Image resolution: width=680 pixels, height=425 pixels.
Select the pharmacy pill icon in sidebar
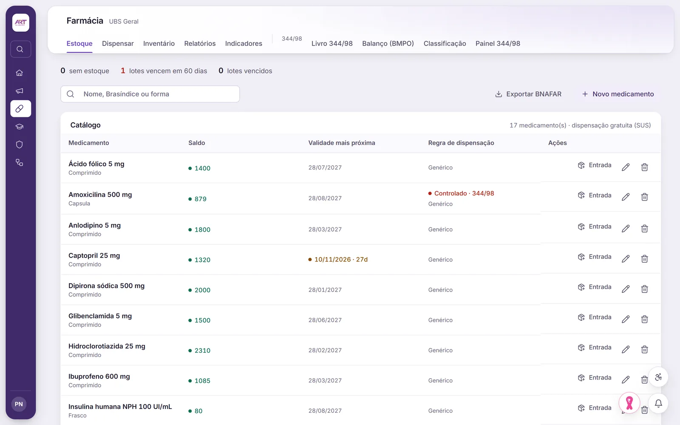pyautogui.click(x=20, y=109)
